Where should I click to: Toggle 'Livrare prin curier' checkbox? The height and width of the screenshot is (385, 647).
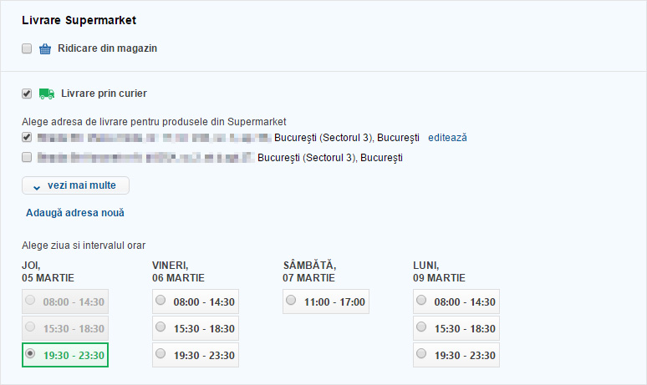pyautogui.click(x=27, y=94)
